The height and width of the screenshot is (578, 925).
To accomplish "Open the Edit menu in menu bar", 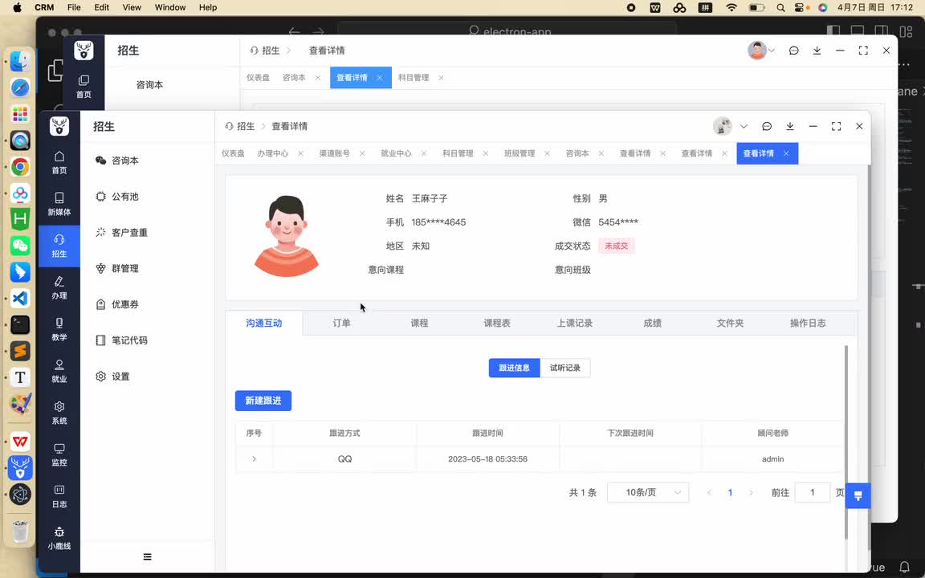I will [x=101, y=8].
